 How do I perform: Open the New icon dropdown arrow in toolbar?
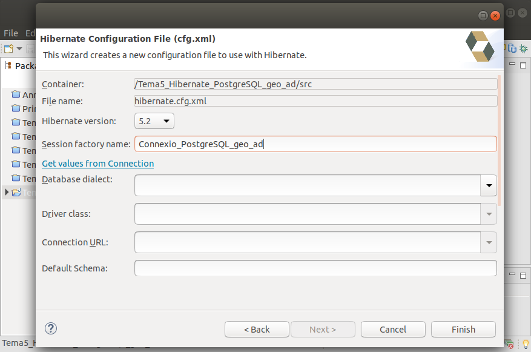[x=19, y=49]
